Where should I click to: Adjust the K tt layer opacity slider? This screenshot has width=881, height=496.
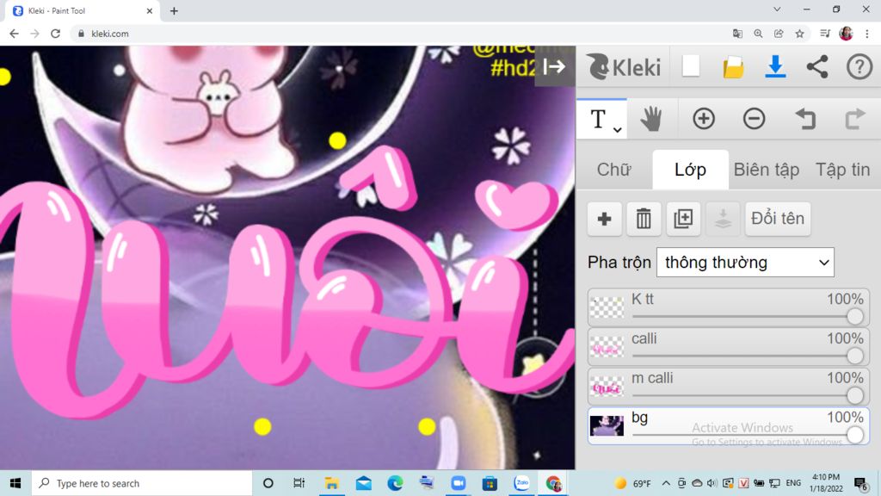point(854,316)
